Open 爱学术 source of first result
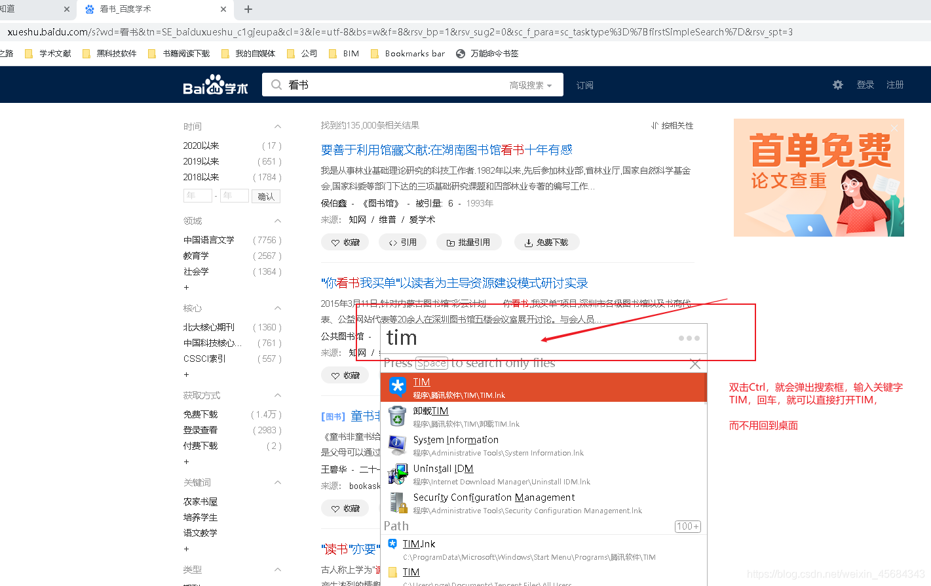This screenshot has width=931, height=586. click(422, 220)
